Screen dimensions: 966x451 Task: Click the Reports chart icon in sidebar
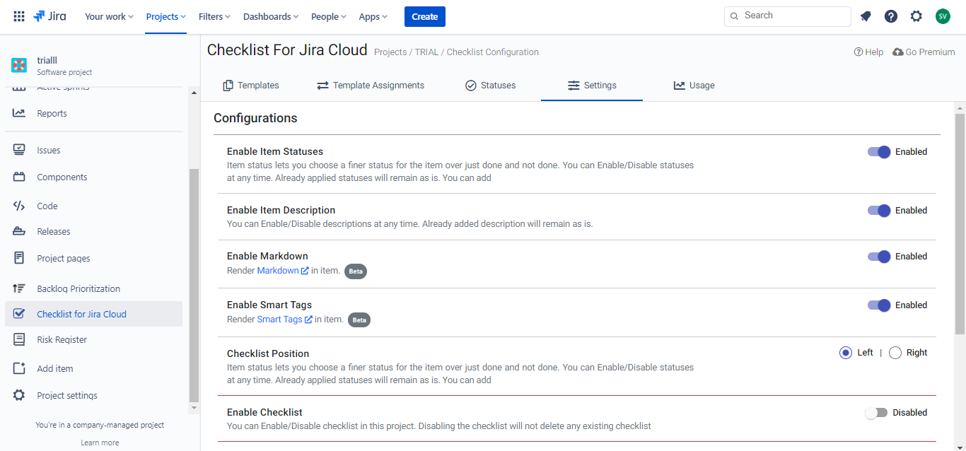pyautogui.click(x=19, y=113)
